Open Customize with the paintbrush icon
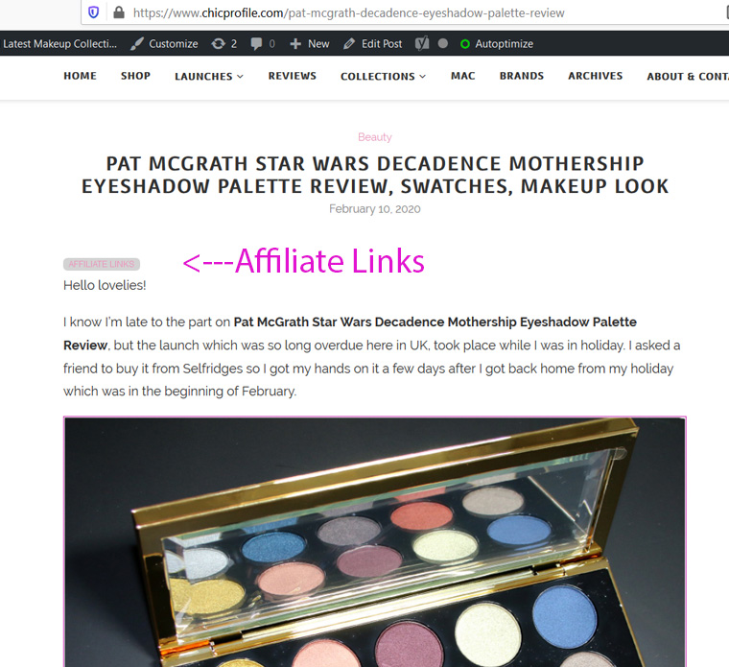This screenshot has height=667, width=729. 136,44
